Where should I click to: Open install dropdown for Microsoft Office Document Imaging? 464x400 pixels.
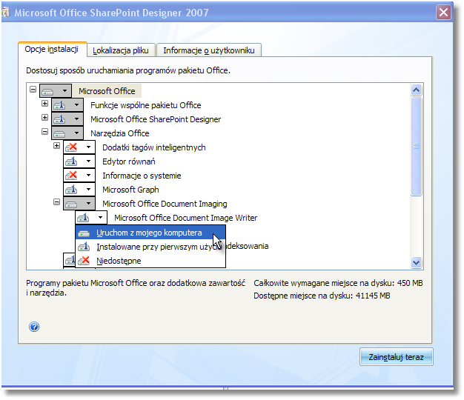[79, 204]
